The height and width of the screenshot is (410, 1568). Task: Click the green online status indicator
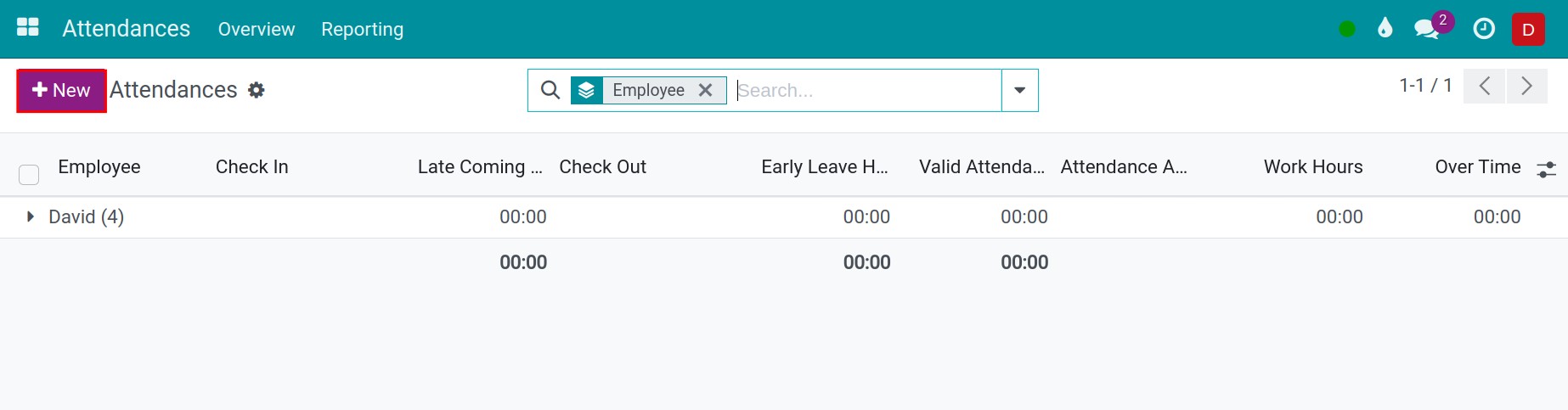point(1346,29)
